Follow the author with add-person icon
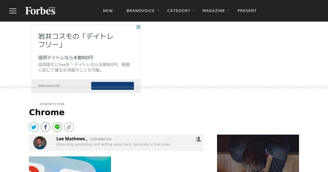 [198, 139]
